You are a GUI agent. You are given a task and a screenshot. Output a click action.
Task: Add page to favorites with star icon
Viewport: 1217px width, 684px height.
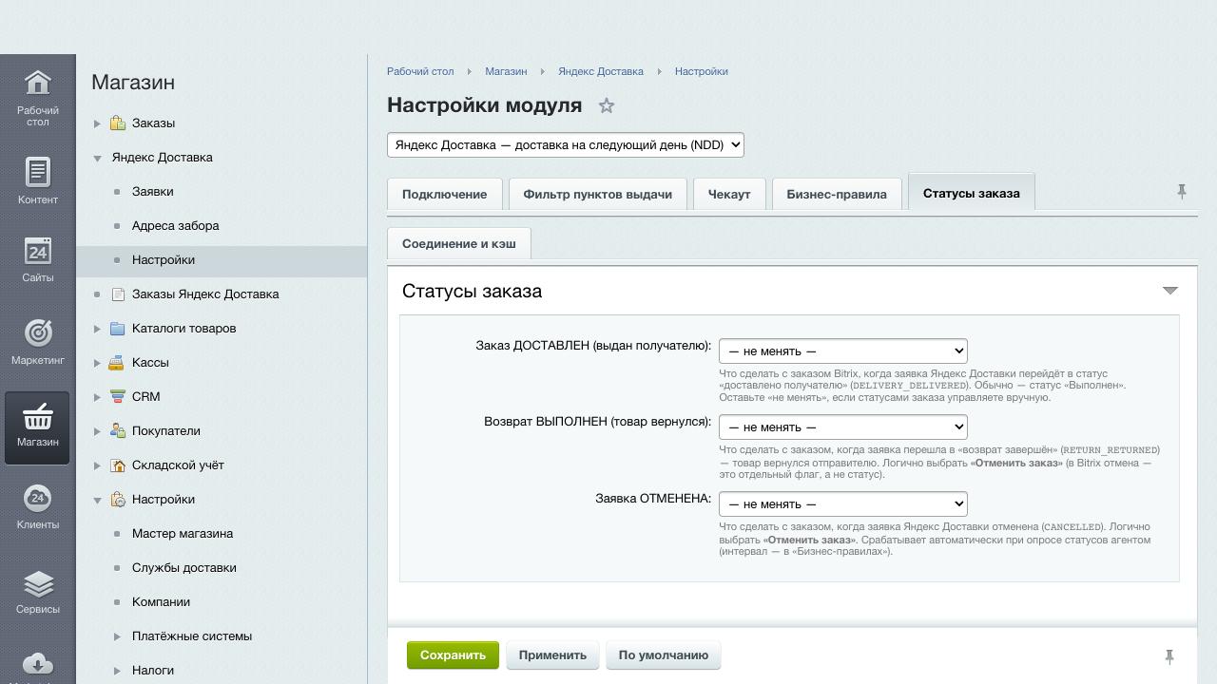click(607, 105)
